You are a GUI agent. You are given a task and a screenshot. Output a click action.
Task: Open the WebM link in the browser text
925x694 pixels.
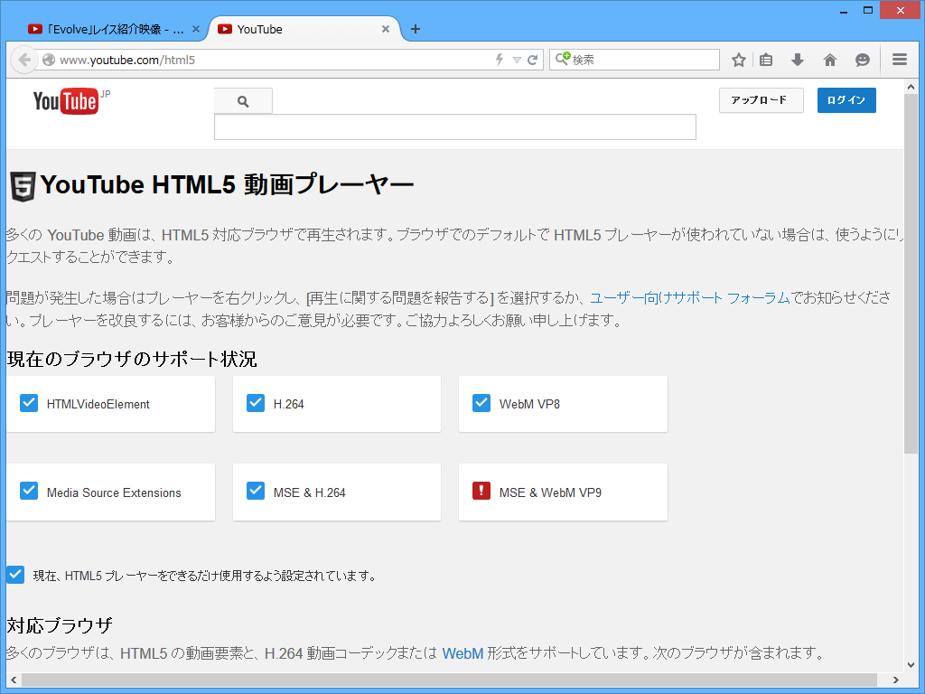click(463, 652)
